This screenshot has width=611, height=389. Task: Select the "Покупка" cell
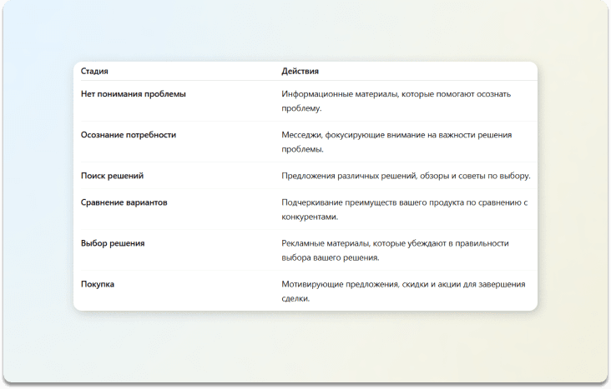coord(98,284)
